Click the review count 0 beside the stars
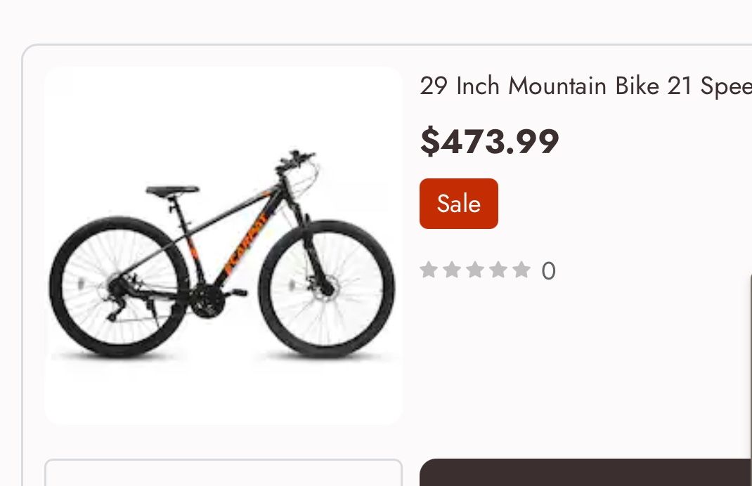This screenshot has height=486, width=752. point(548,271)
